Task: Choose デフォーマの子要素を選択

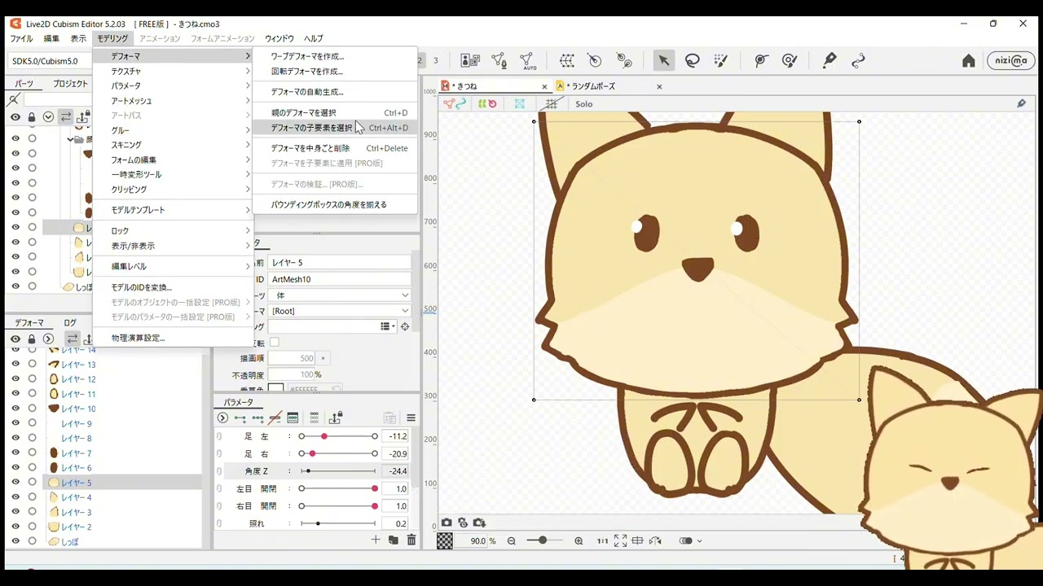Action: (334, 128)
